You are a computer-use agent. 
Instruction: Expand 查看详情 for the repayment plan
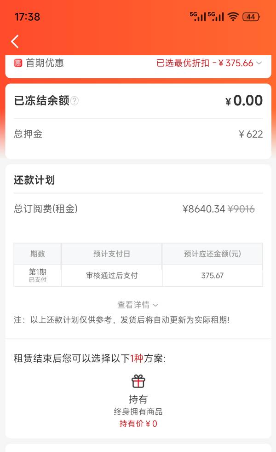[138, 305]
